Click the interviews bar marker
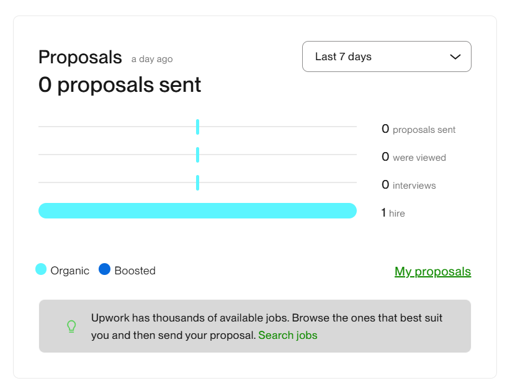The height and width of the screenshot is (391, 510). click(x=197, y=182)
